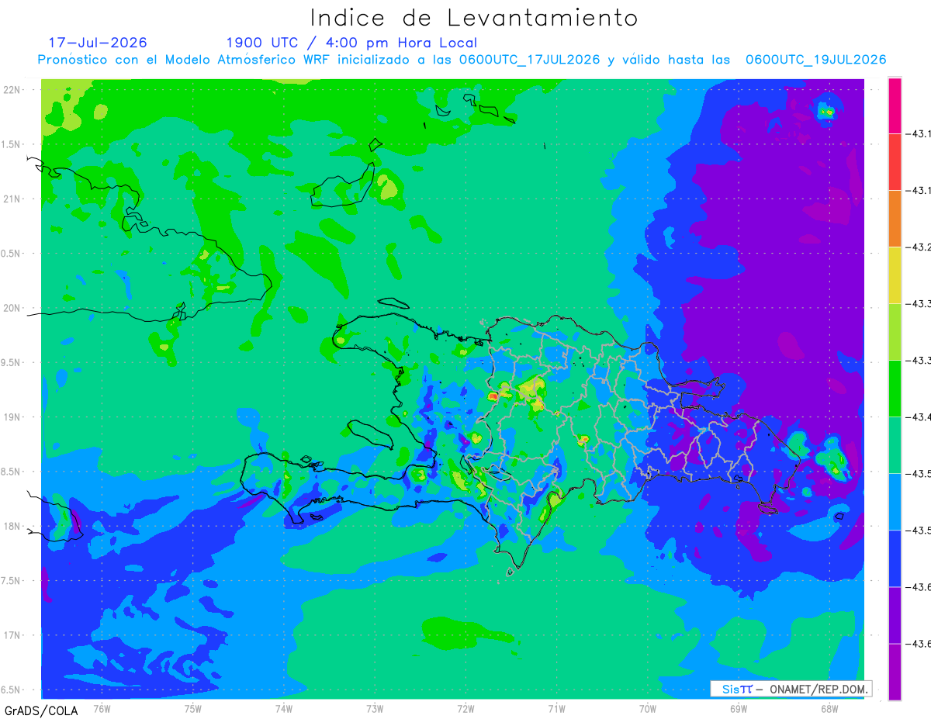Click the '20N' latitude label
Viewport: 931px width, 719px height.
click(12, 308)
